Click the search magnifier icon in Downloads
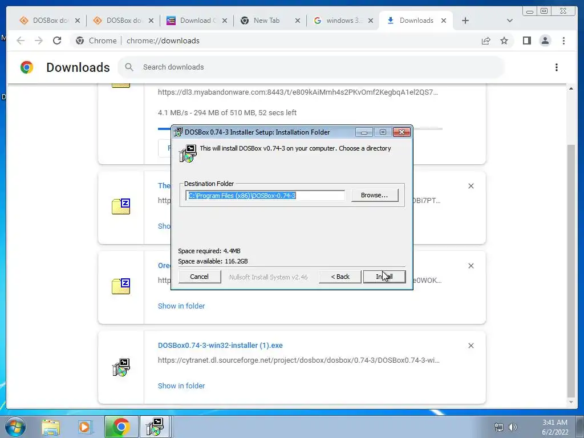The image size is (584, 438). point(129,67)
